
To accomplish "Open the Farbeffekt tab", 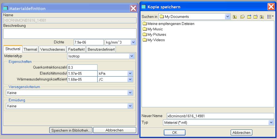I will pos(76,49).
